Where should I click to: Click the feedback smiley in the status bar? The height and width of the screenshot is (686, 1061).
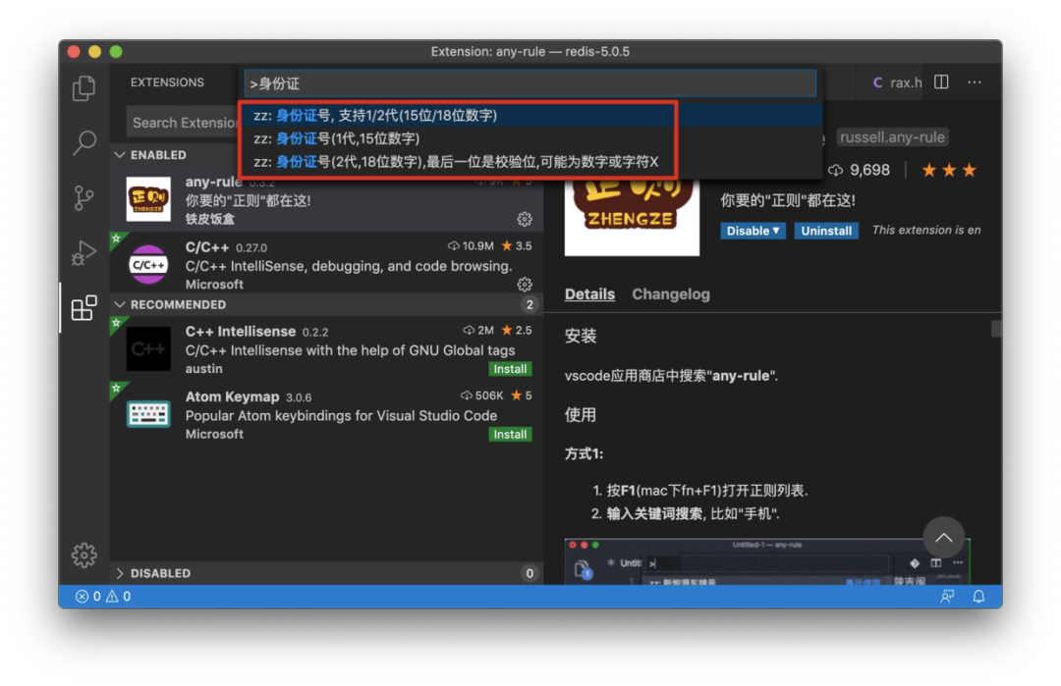946,596
